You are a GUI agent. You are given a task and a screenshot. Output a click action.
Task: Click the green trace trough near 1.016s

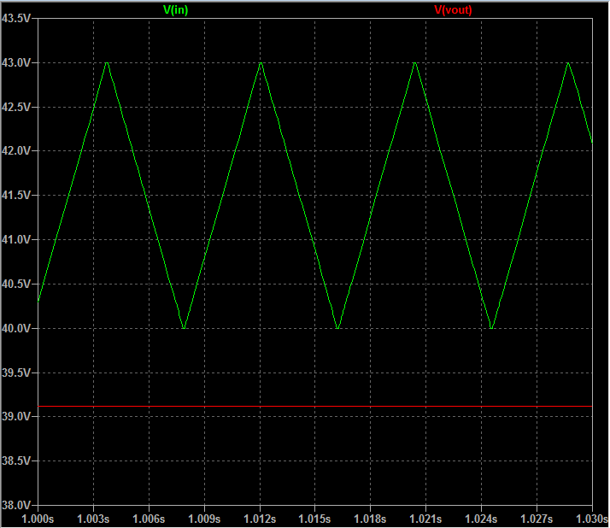(337, 328)
